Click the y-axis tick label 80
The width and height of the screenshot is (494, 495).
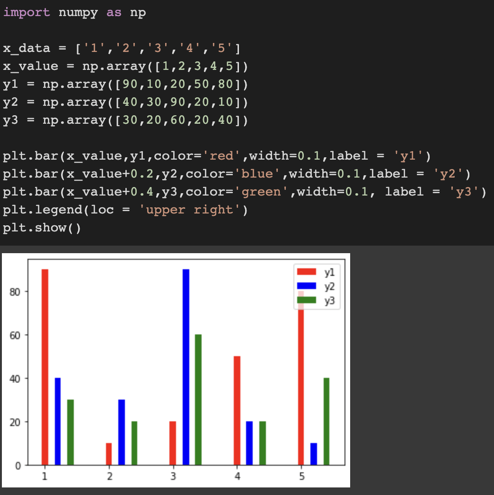(x=15, y=292)
